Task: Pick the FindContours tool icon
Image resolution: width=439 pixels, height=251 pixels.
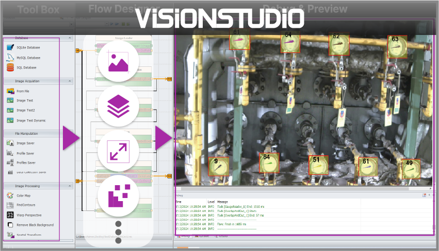Action: pyautogui.click(x=10, y=205)
